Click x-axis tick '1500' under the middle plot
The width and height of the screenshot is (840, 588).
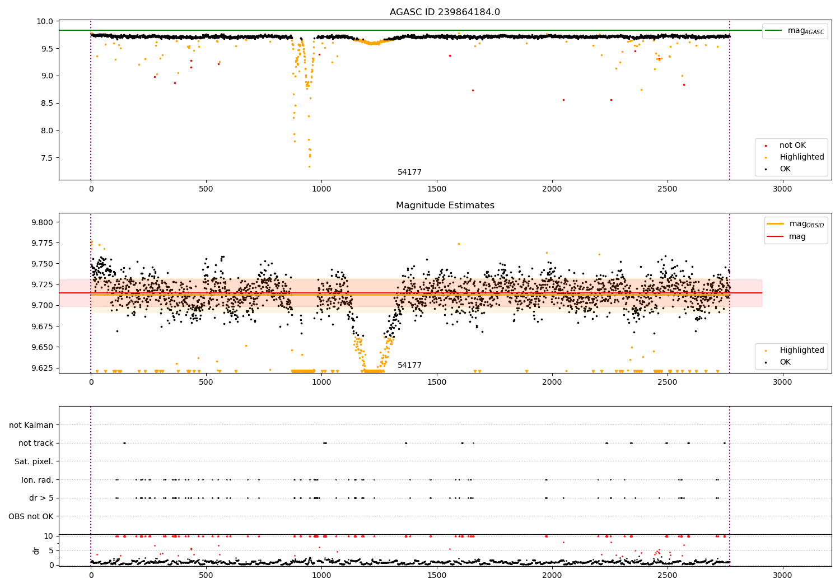pos(437,382)
